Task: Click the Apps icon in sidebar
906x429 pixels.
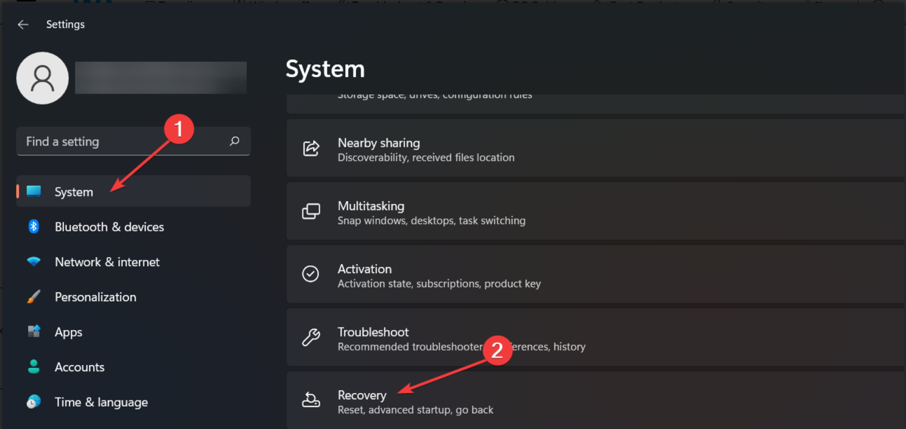Action: 34,332
